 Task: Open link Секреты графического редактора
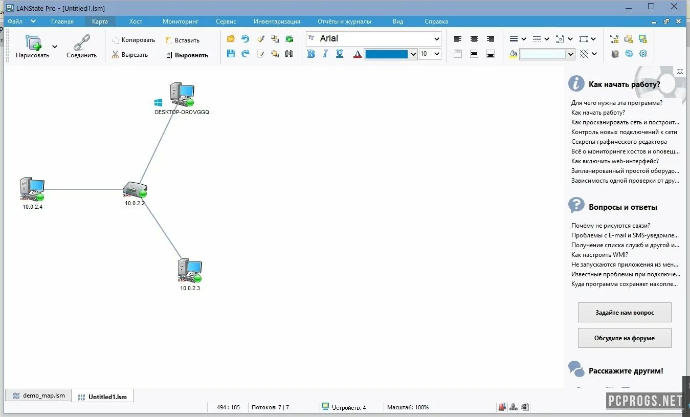[619, 142]
